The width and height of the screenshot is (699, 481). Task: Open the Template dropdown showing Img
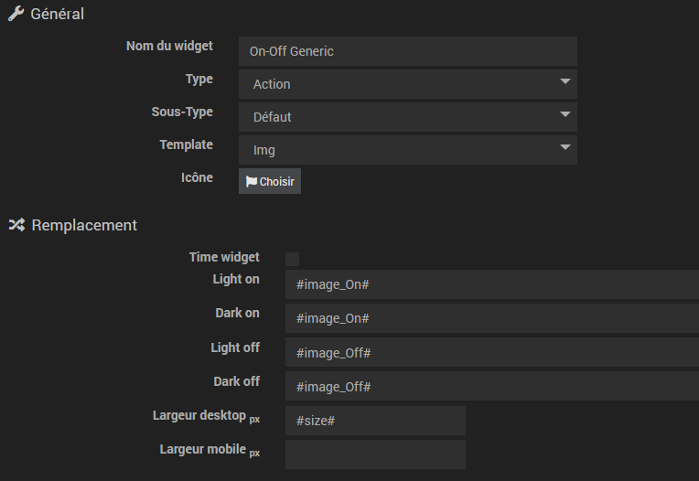pyautogui.click(x=408, y=150)
